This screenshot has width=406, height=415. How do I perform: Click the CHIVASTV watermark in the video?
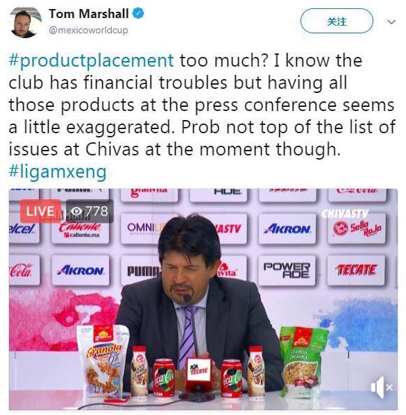click(345, 214)
